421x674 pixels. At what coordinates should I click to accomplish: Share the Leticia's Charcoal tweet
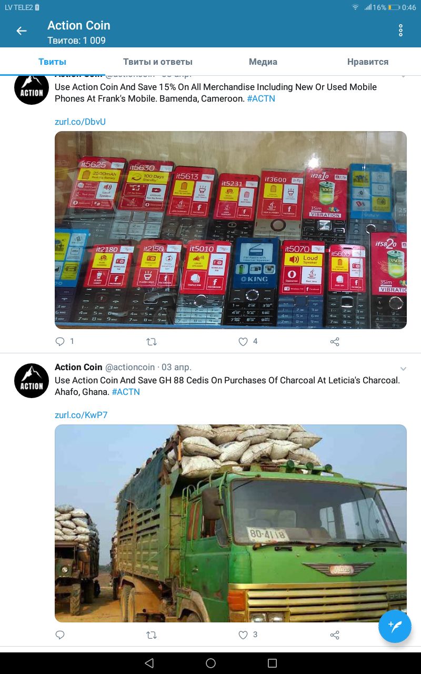pyautogui.click(x=335, y=635)
